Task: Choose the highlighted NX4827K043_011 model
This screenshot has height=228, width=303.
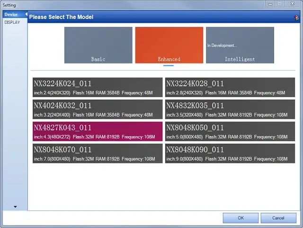Action: click(x=98, y=131)
